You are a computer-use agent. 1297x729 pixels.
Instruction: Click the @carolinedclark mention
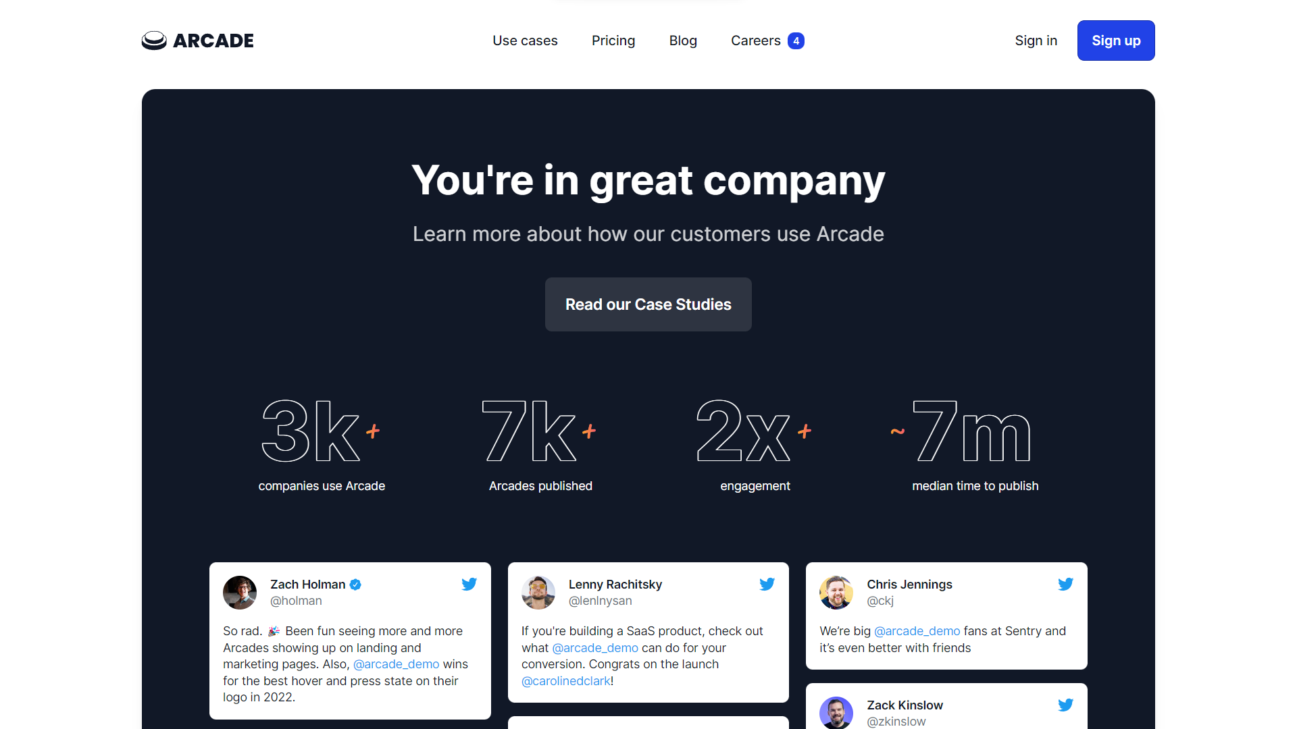coord(565,681)
